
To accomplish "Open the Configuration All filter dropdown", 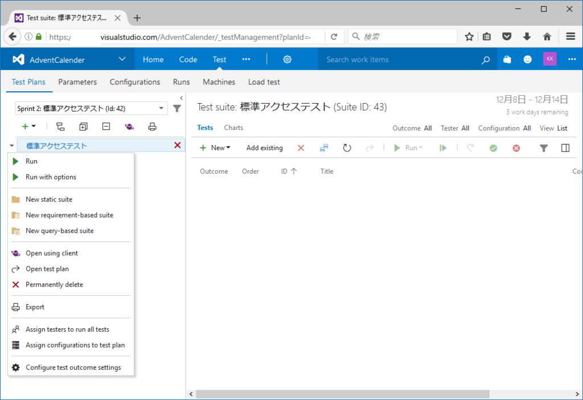I will 504,128.
